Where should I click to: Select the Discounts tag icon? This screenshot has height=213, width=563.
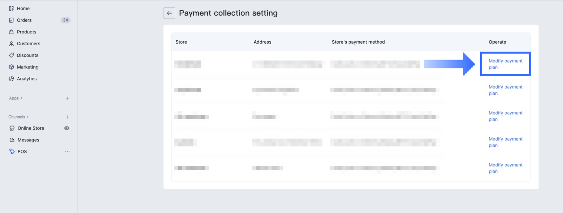11,55
